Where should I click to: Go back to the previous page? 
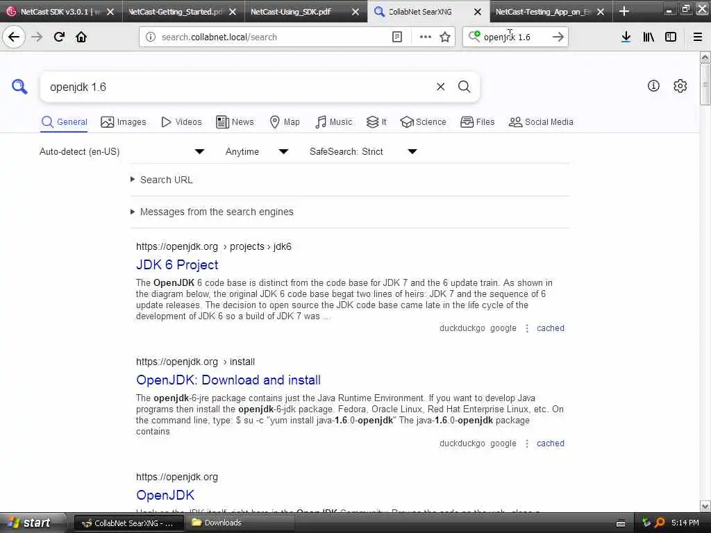pos(14,37)
